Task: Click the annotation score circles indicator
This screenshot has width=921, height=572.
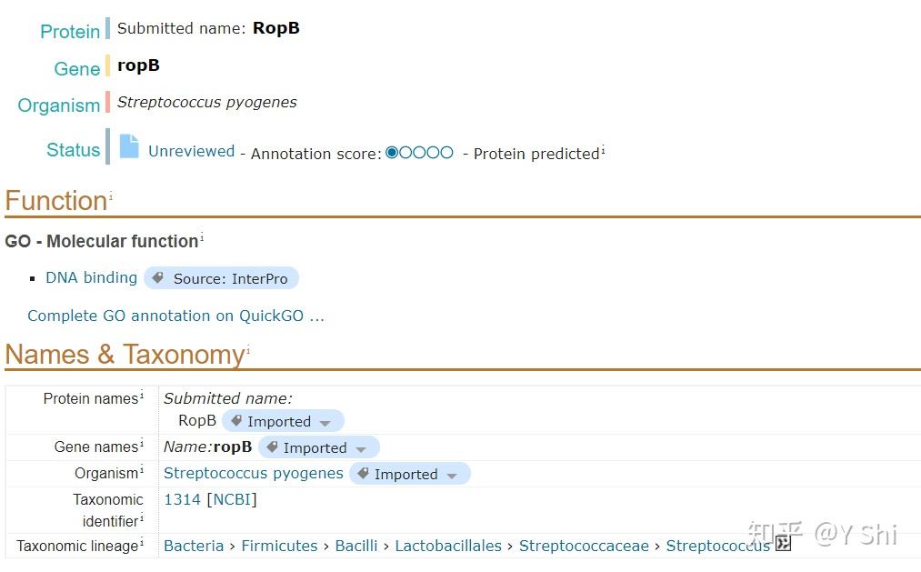Action: (x=419, y=153)
